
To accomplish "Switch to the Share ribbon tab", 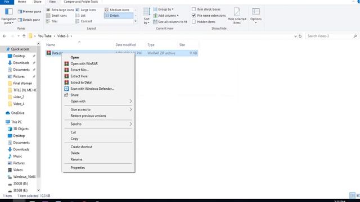I will 38,2.
